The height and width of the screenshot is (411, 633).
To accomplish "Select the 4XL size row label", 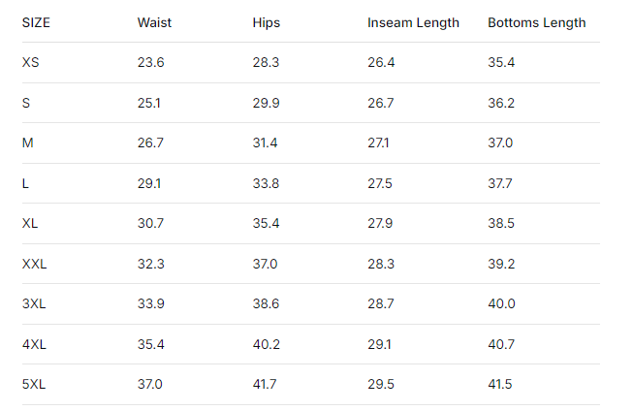I will pos(34,344).
